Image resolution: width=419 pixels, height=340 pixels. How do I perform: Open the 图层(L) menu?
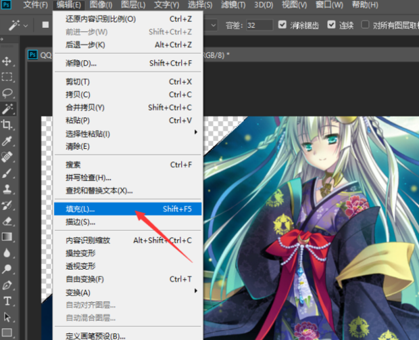[x=133, y=5]
